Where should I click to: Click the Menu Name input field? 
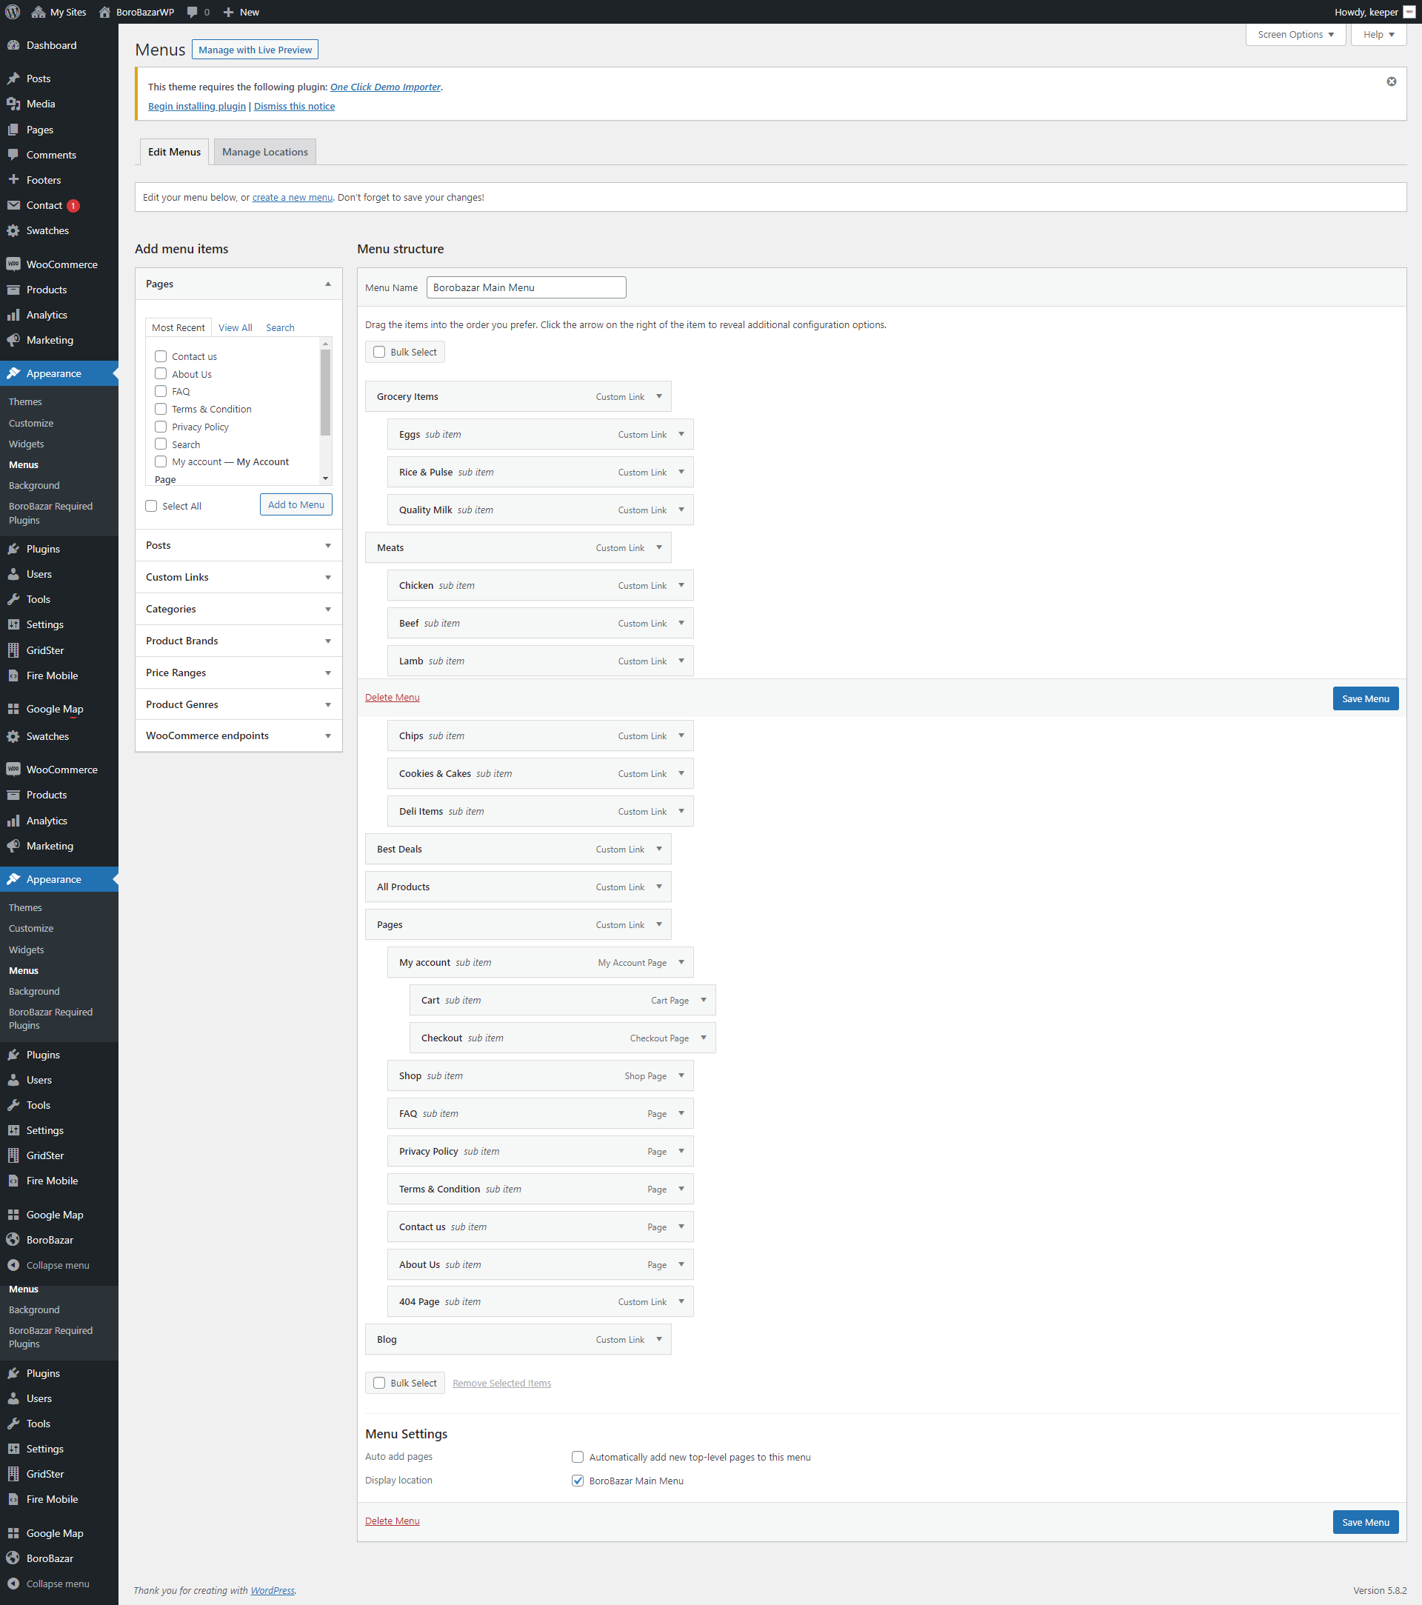tap(526, 287)
